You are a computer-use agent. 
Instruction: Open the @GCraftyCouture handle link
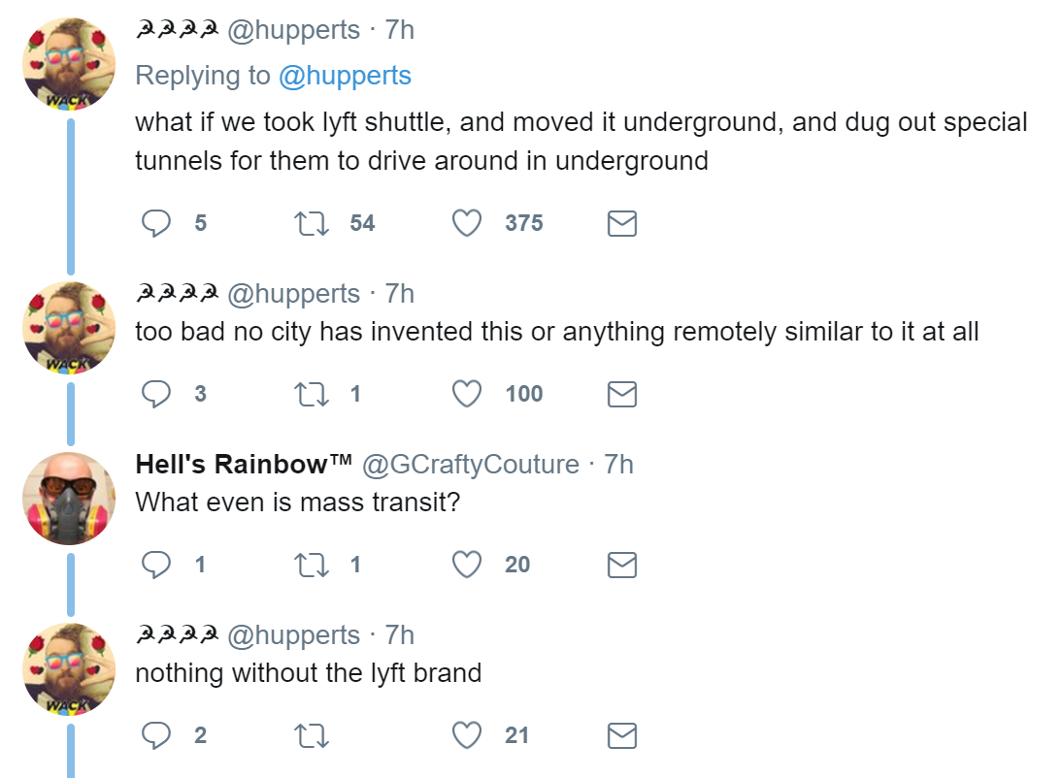(471, 465)
